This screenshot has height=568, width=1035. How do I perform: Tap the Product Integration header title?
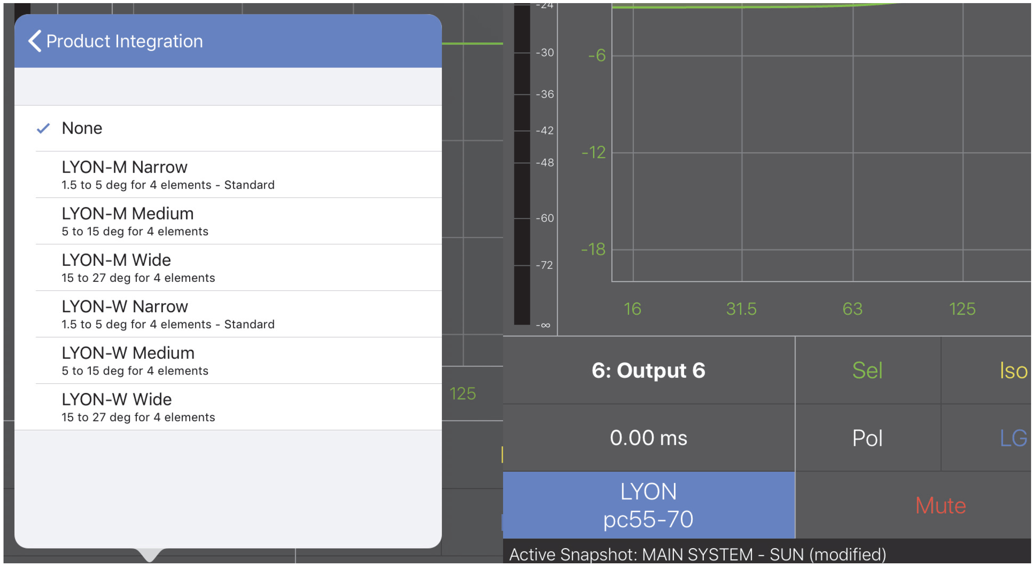(124, 41)
